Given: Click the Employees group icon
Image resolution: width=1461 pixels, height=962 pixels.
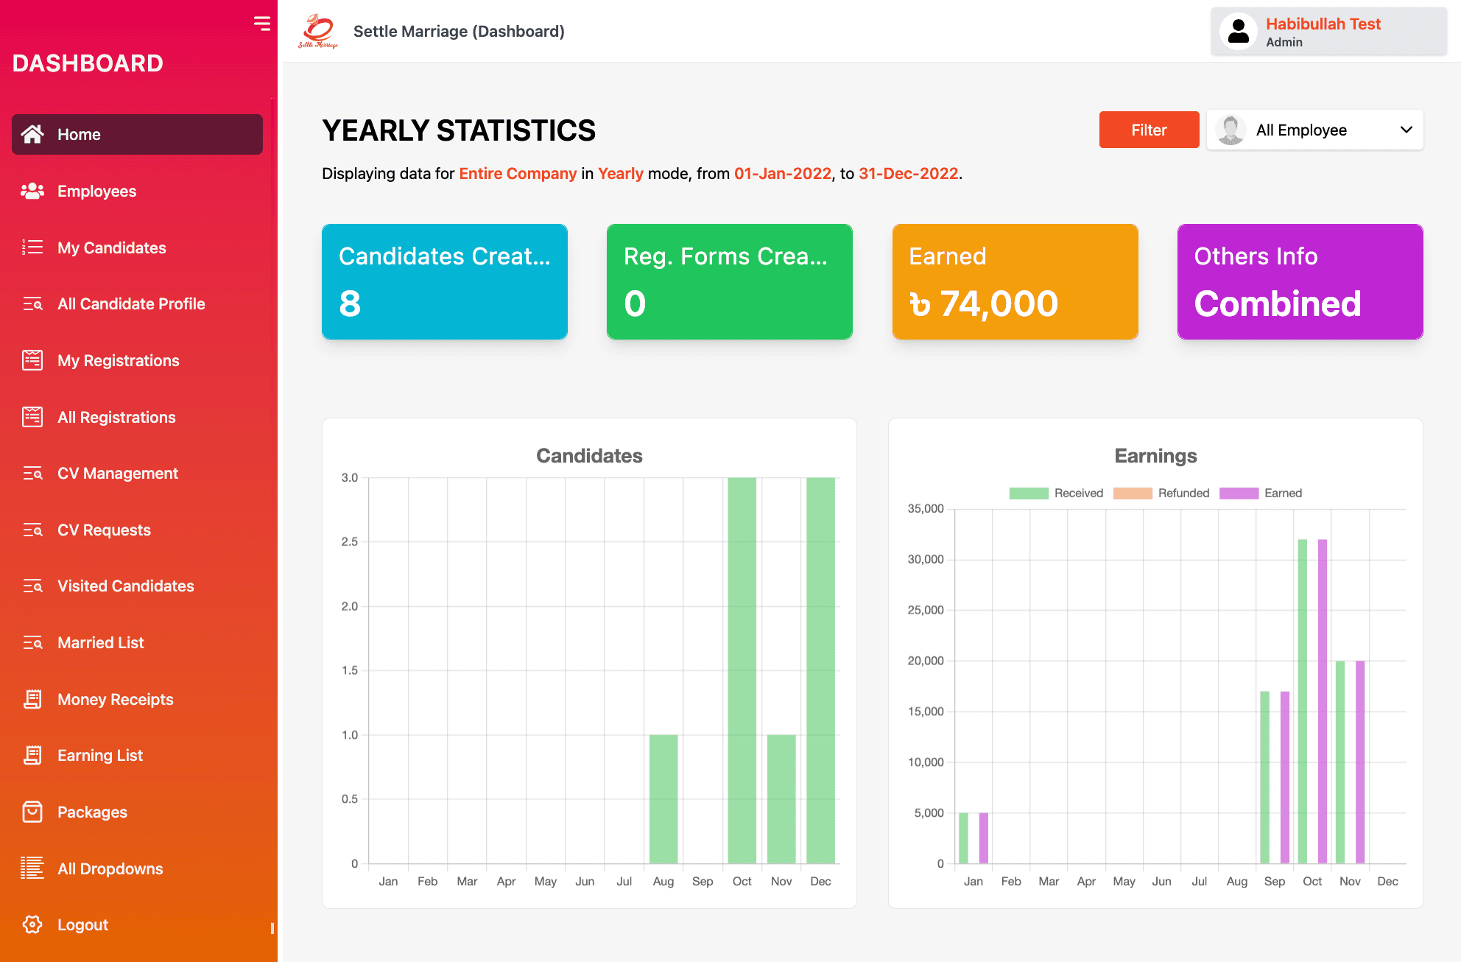Looking at the screenshot, I should (32, 192).
